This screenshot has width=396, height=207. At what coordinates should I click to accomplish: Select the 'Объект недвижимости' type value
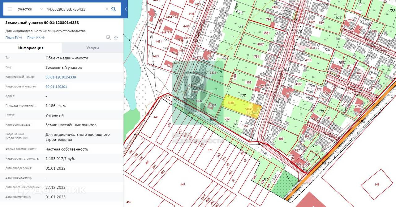[67, 58]
